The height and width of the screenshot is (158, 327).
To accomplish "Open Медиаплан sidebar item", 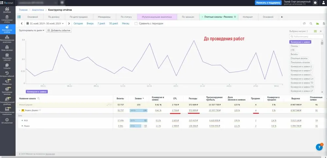I will pyautogui.click(x=7, y=82).
